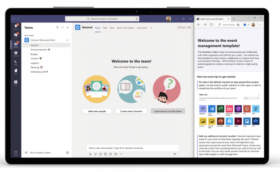Viewport: 280px width, 172px height.
Task: Send the message with the send arrow
Action: (x=175, y=154)
